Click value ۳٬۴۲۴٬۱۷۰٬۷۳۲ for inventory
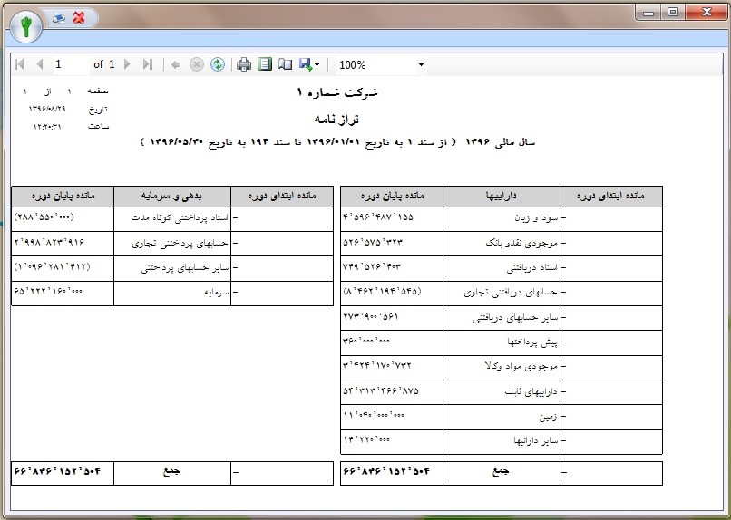 coord(377,365)
